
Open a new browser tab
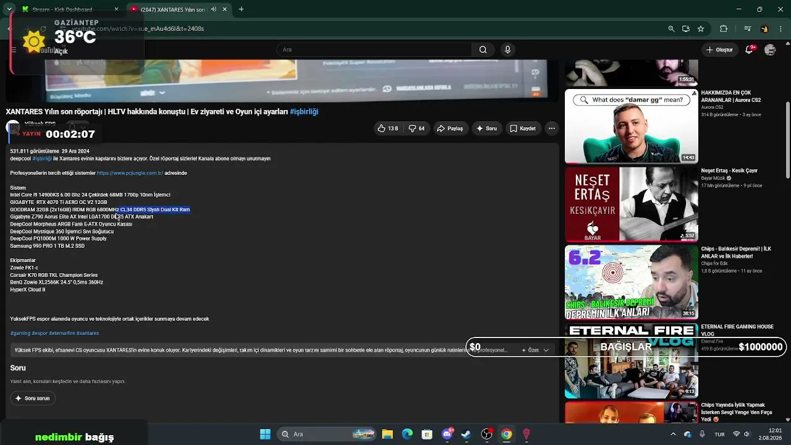pos(241,9)
